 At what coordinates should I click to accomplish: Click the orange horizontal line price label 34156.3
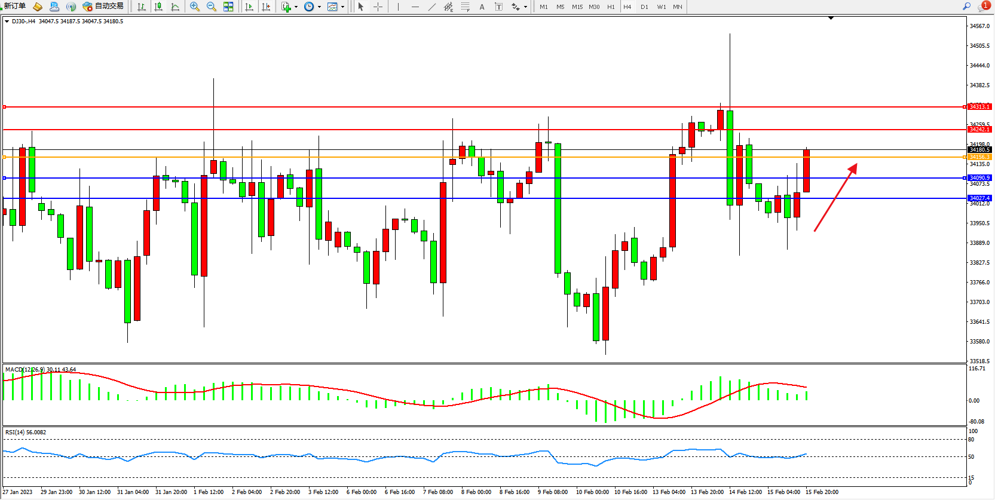pos(979,157)
